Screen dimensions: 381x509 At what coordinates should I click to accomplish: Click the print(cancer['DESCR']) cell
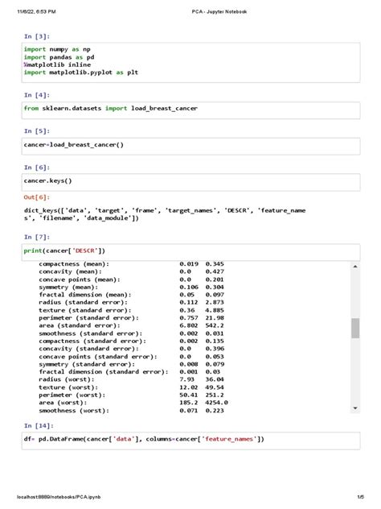coord(190,252)
